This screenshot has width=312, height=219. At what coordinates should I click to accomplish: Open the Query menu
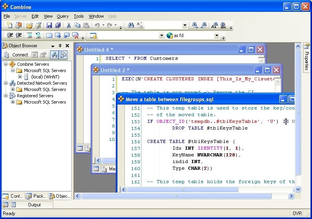coord(63,16)
